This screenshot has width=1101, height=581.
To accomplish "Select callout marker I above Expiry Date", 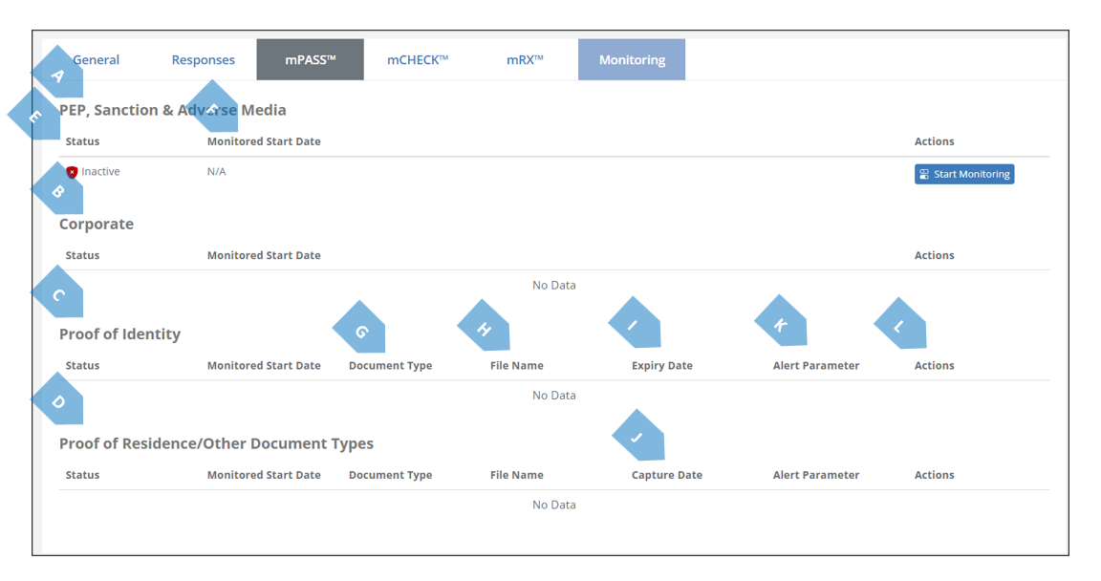I will point(634,326).
